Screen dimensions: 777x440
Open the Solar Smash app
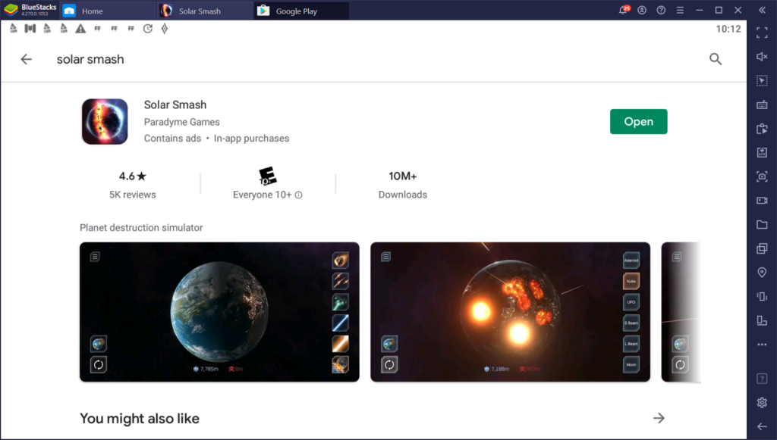(x=638, y=121)
